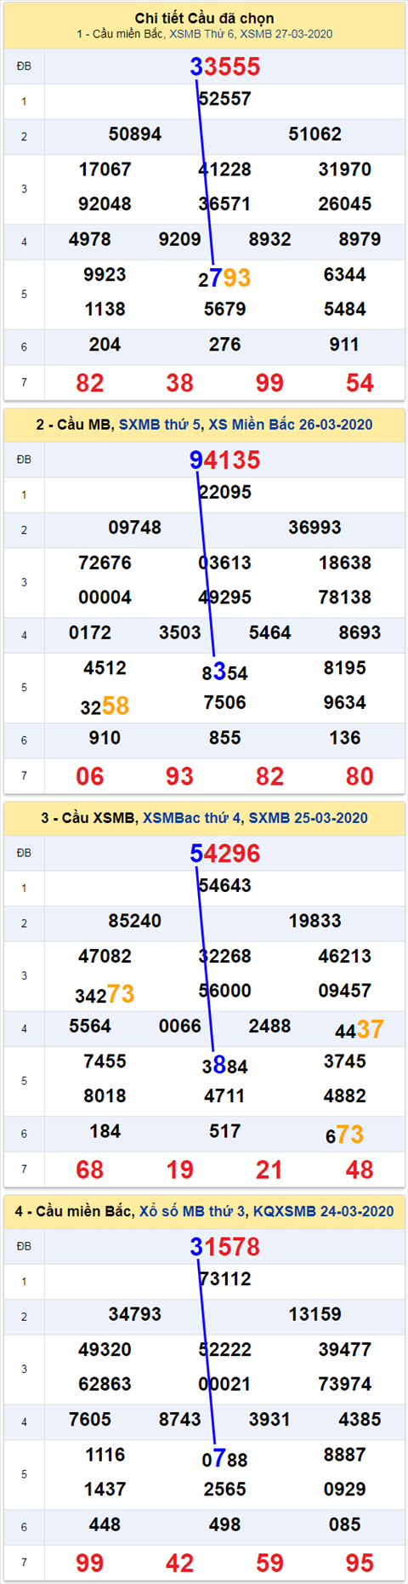Click the 'Chi tiết Cầu đã chọn' header
Image resolution: width=408 pixels, height=1584 pixels.
(x=204, y=18)
